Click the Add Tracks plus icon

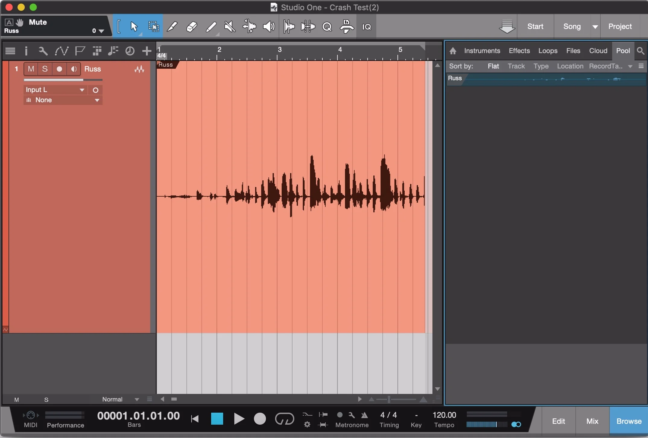click(x=147, y=51)
